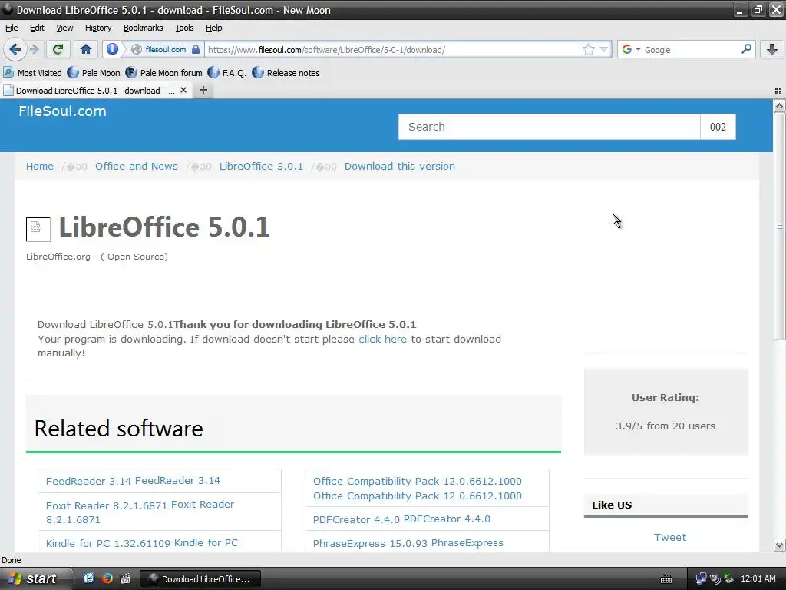Click the 12:01 AM system clock
786x590 pixels.
(x=758, y=579)
